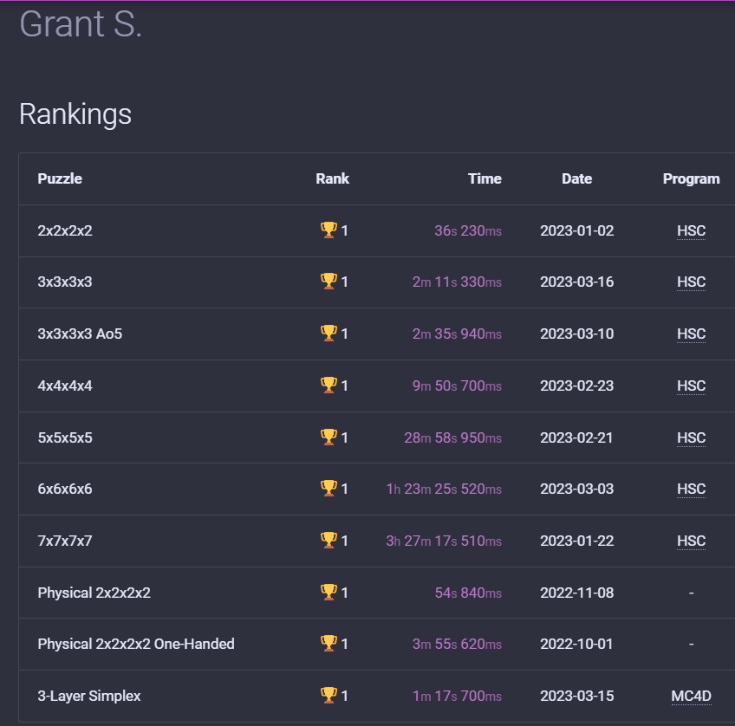Click the trophy icon in the 6x6x6x6 row
Viewport: 735px width, 726px height.
(x=328, y=488)
